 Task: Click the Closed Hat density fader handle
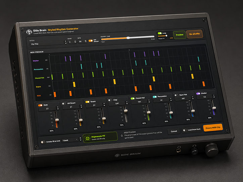[x=149, y=113]
